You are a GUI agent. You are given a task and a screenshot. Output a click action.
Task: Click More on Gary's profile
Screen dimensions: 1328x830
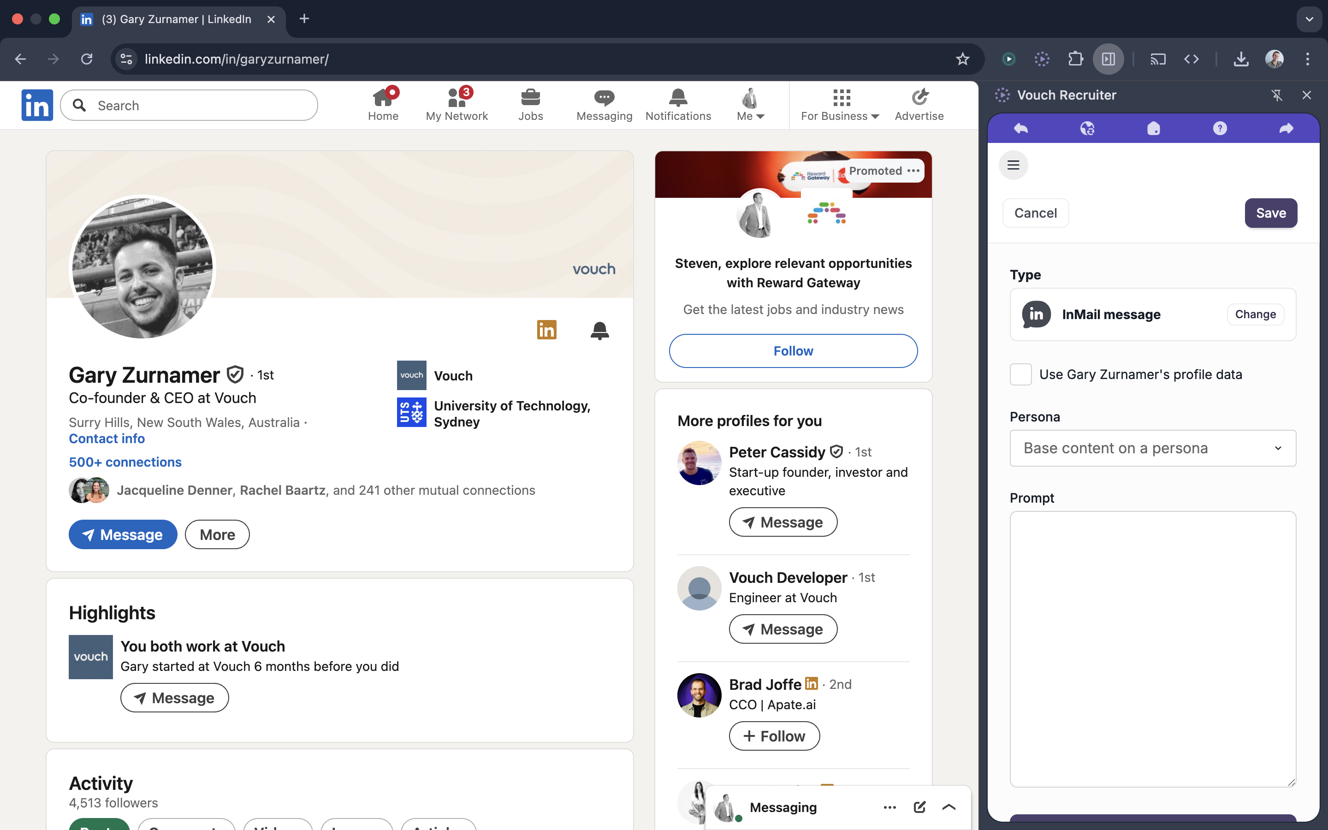click(217, 534)
